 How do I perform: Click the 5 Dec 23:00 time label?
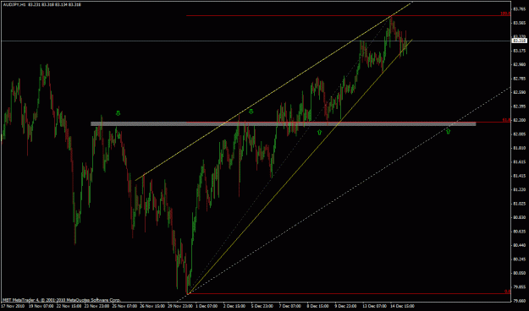(262, 306)
